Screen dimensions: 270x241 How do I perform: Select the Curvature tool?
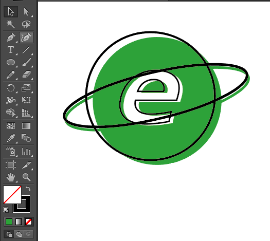pyautogui.click(x=26, y=38)
